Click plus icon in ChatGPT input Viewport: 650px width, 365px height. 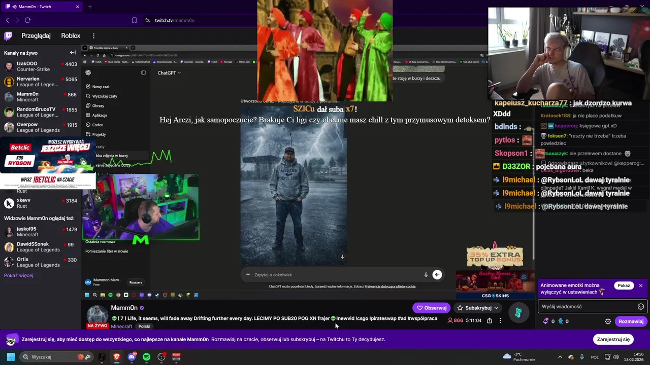point(248,275)
